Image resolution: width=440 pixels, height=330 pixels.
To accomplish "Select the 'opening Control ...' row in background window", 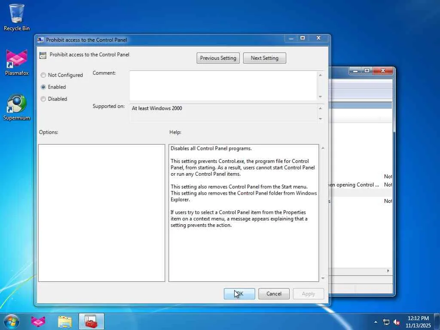I will [360, 185].
